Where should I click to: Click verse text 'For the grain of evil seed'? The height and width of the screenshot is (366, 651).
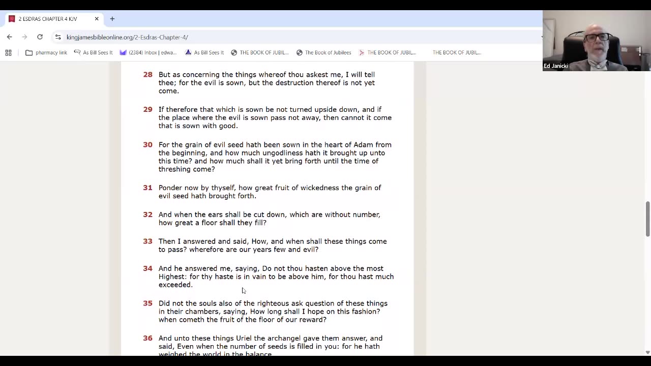click(x=275, y=157)
